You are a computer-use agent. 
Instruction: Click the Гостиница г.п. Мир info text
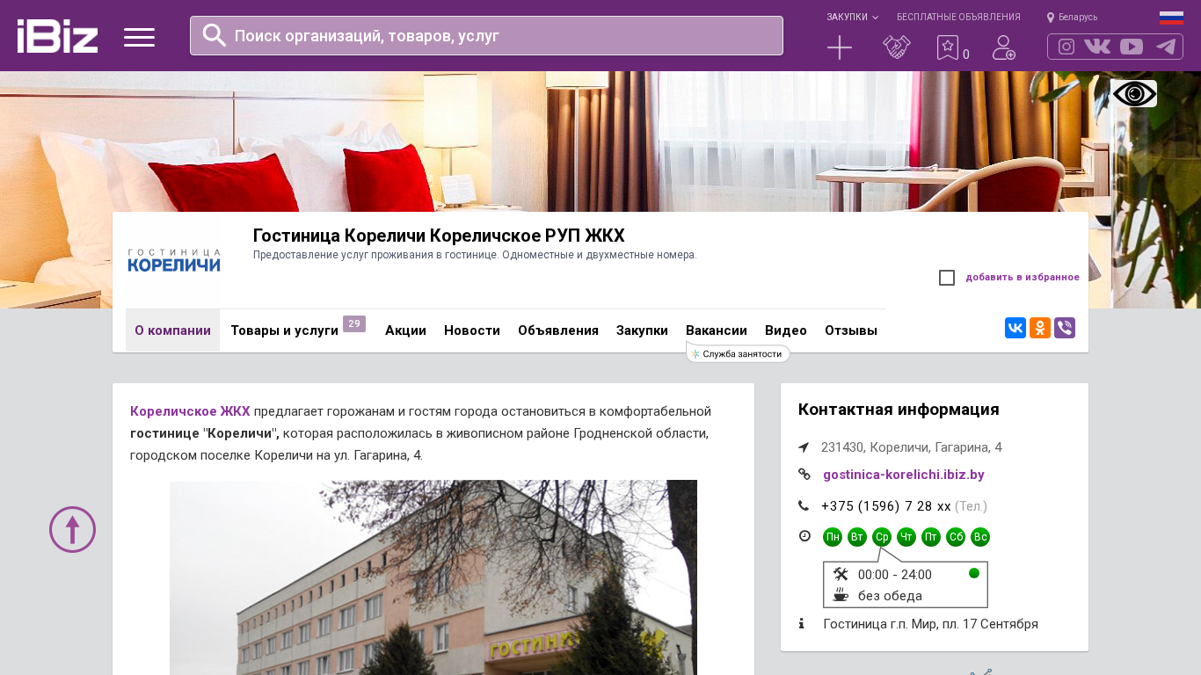(x=931, y=624)
